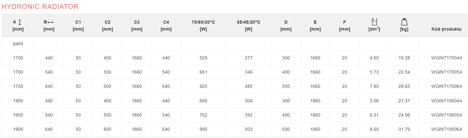The height and width of the screenshot is (138, 468).
Task: Click the 995 W heat output cell
Action: (203, 129)
